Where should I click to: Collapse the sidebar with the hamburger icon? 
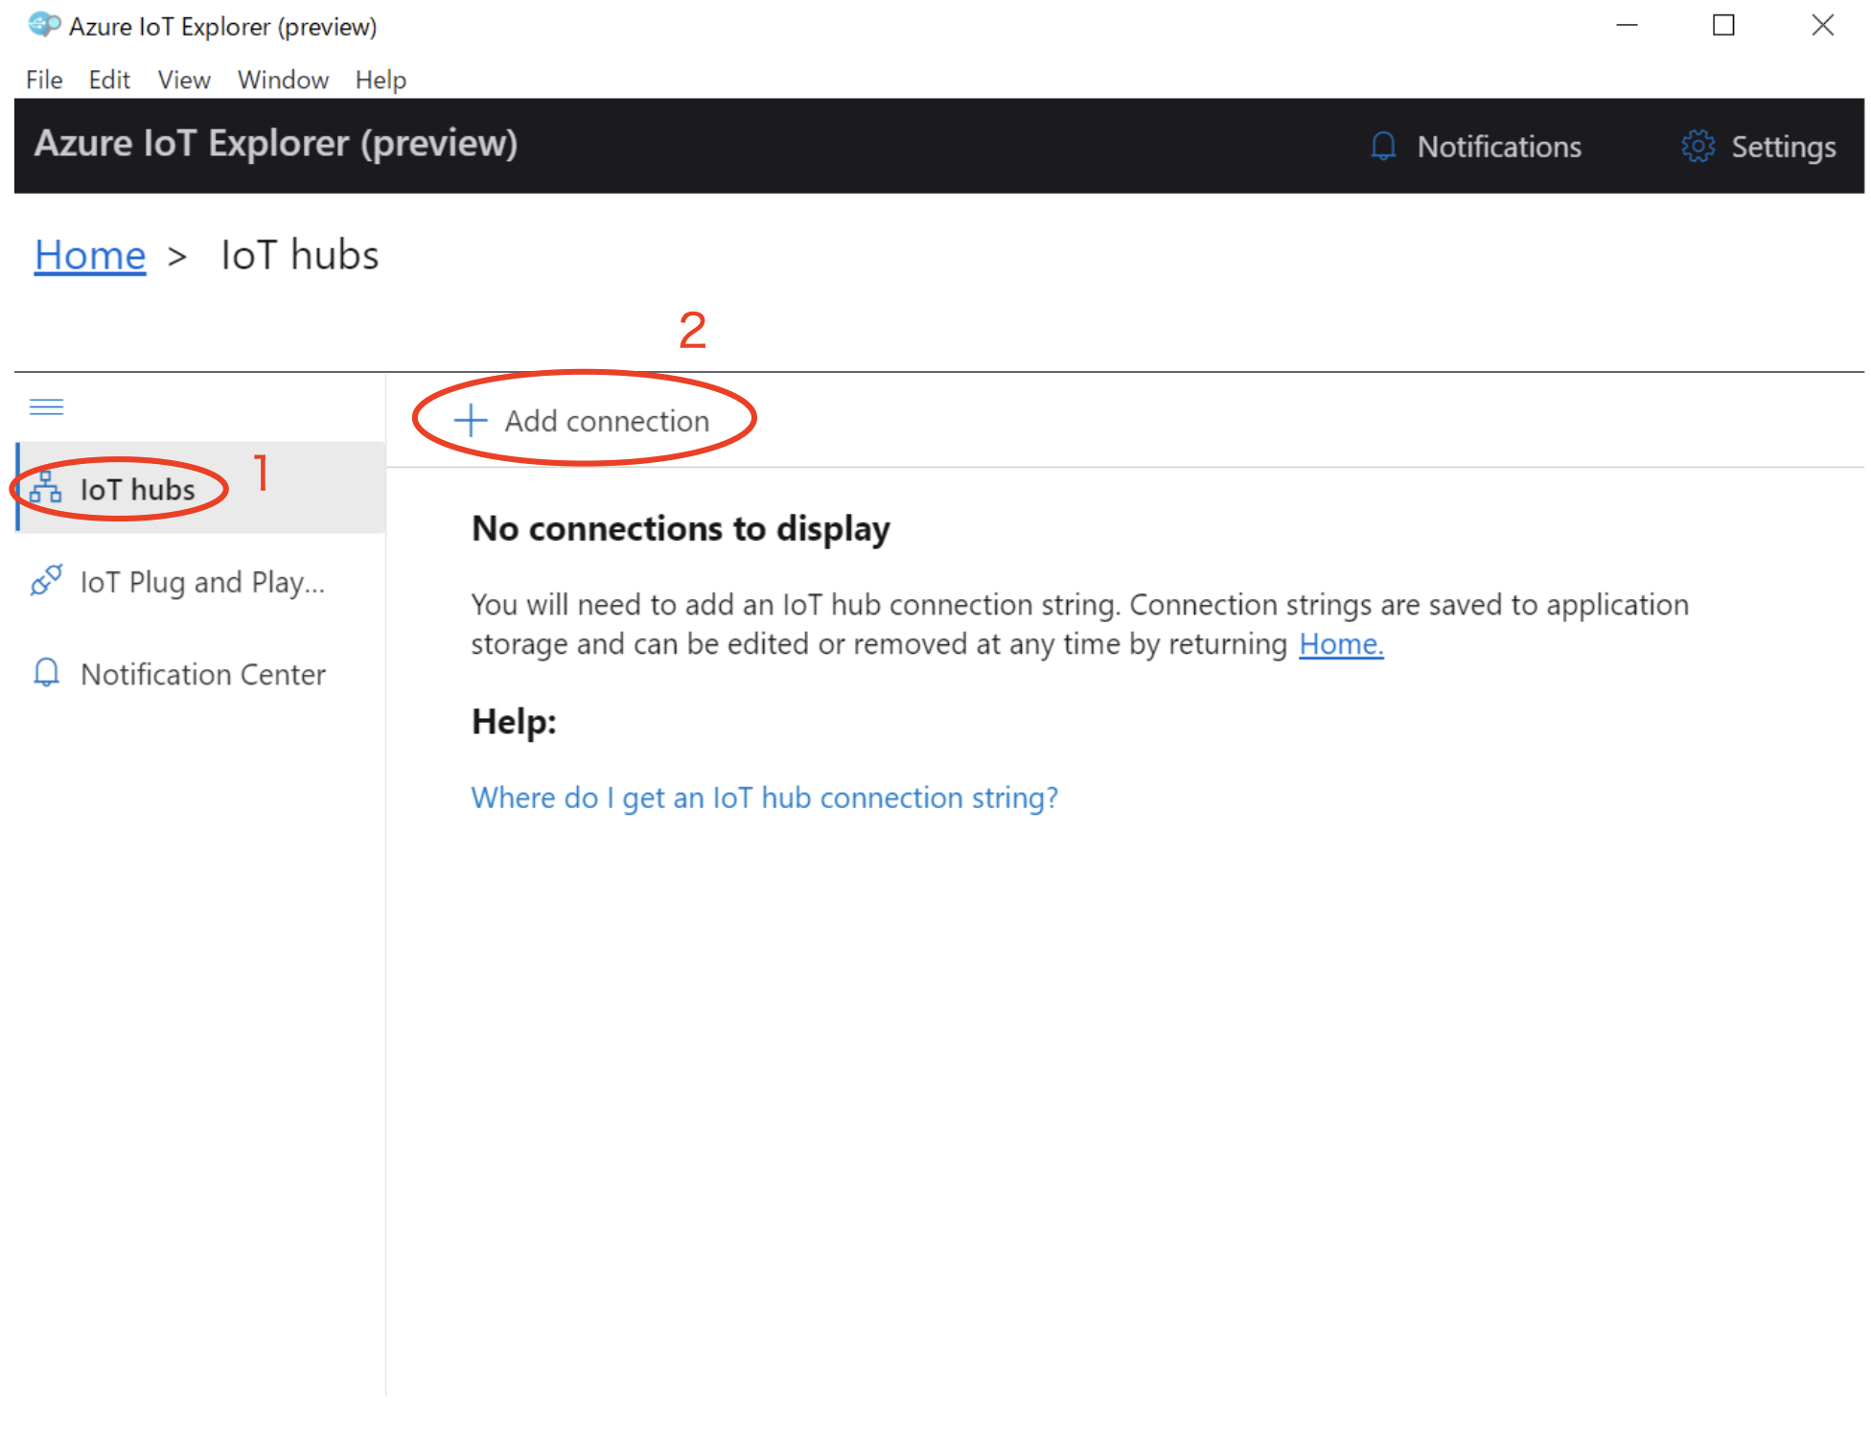point(46,407)
